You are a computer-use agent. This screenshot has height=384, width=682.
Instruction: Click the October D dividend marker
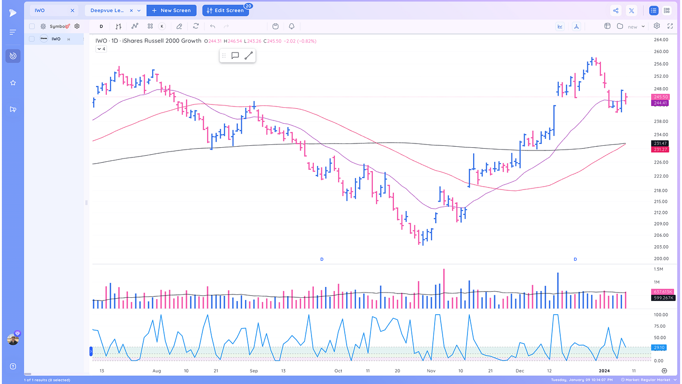pos(322,259)
